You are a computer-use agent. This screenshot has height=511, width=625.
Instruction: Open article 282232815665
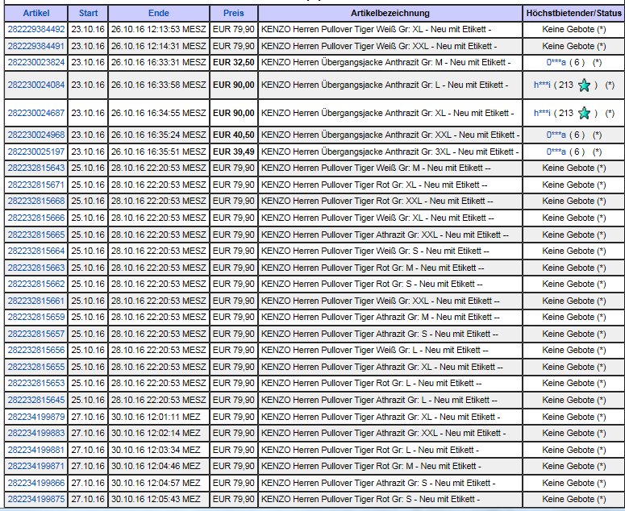click(35, 235)
